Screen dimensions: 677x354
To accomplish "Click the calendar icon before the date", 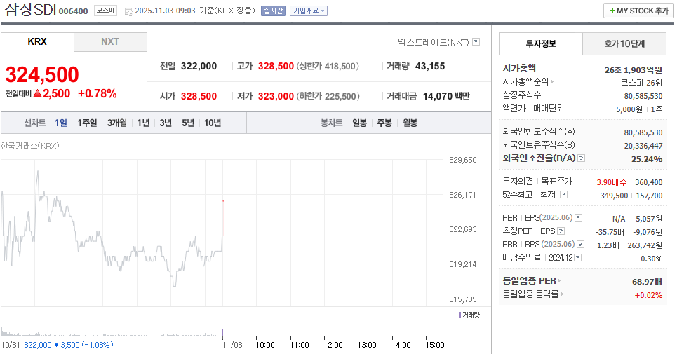I will pos(128,11).
